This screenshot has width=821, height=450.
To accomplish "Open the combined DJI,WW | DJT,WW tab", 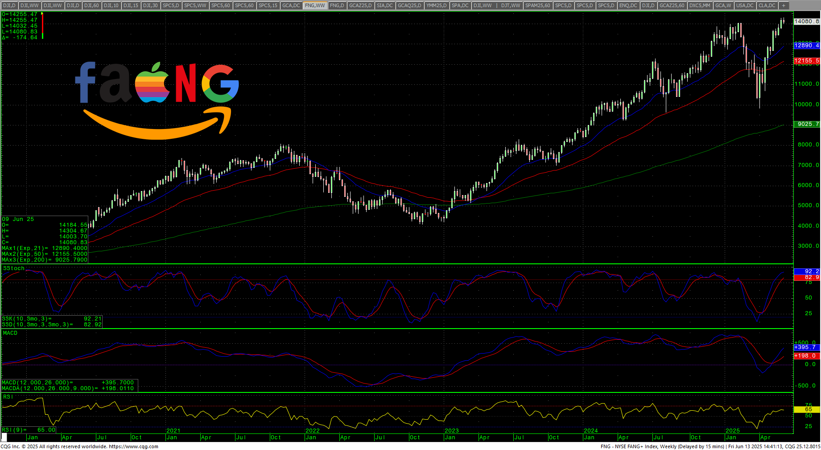I will coord(497,5).
